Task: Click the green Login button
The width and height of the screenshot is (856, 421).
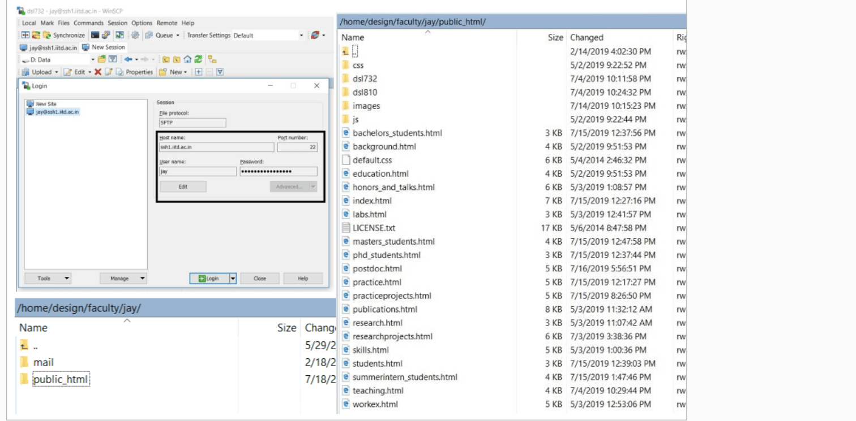Action: (x=209, y=279)
